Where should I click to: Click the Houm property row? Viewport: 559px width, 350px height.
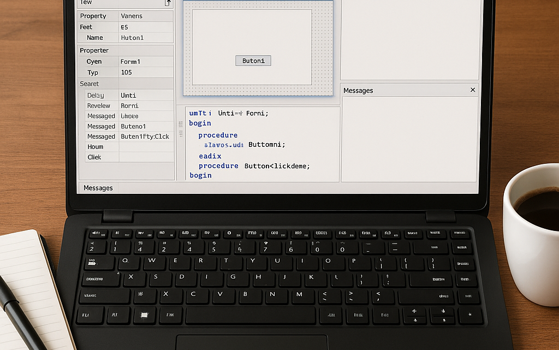point(129,147)
